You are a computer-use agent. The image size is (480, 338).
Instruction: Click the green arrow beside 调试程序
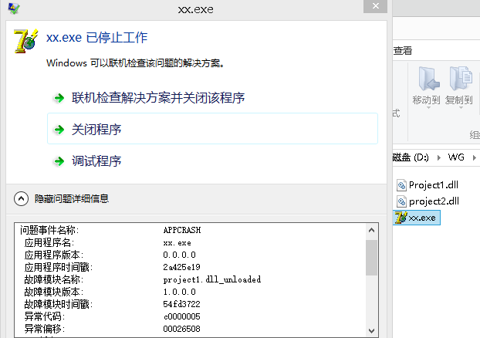pos(59,161)
